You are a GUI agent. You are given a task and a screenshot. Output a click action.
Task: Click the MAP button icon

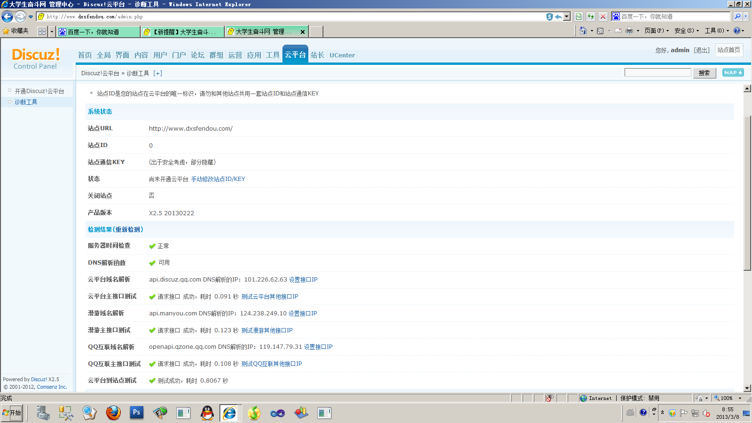click(x=733, y=72)
